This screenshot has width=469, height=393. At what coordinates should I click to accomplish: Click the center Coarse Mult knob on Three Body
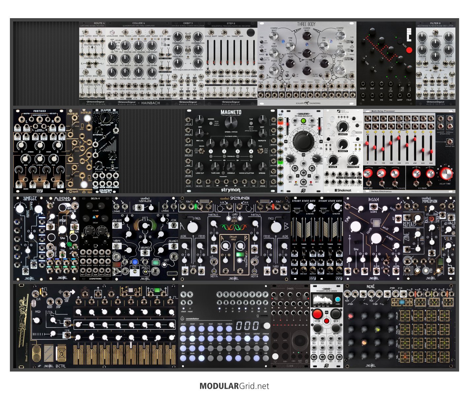[x=307, y=36]
